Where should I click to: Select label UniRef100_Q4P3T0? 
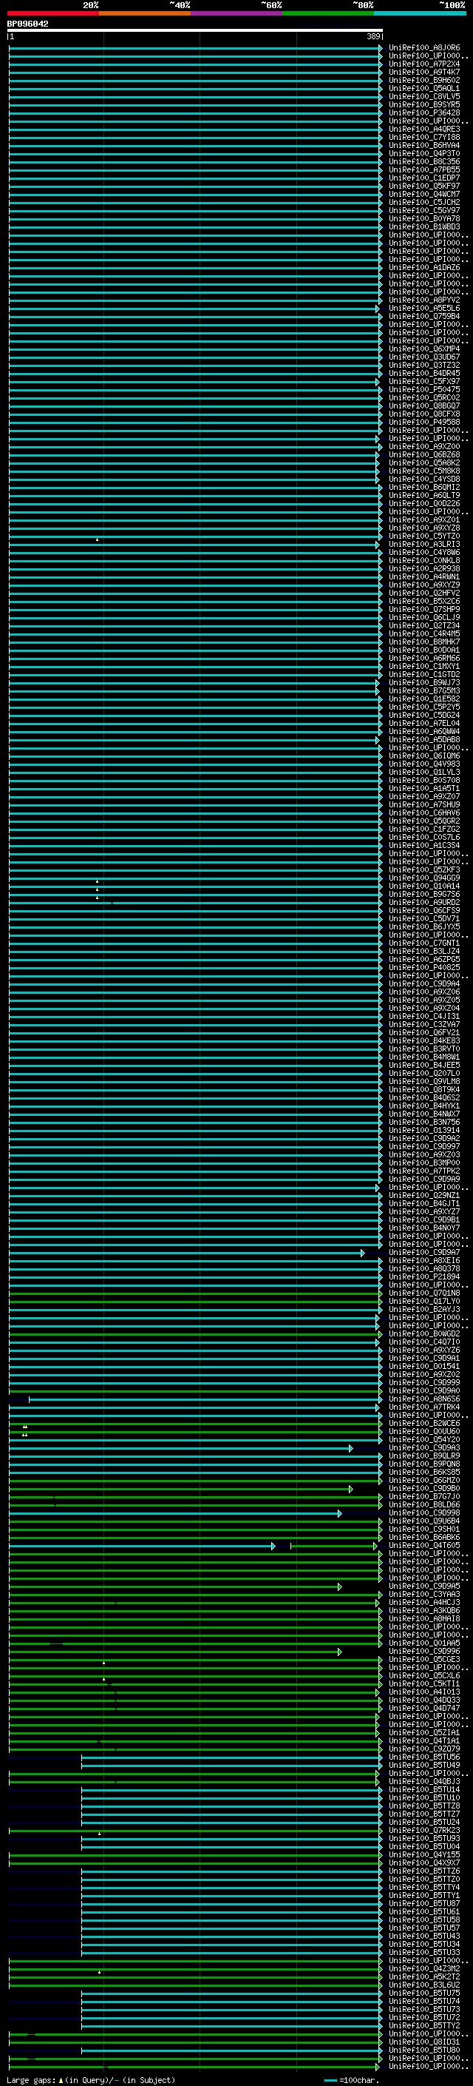(424, 153)
